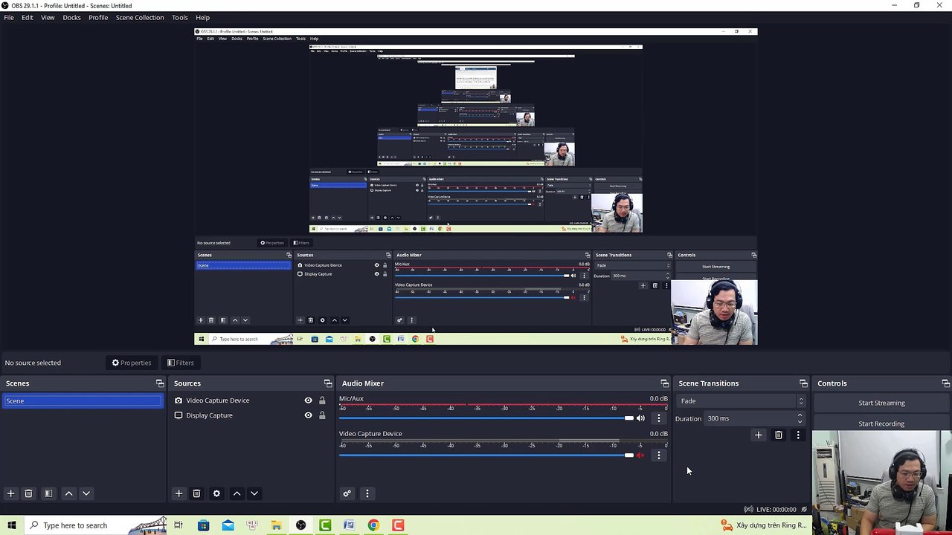The height and width of the screenshot is (535, 952).
Task: Open the Help menu
Action: point(203,17)
